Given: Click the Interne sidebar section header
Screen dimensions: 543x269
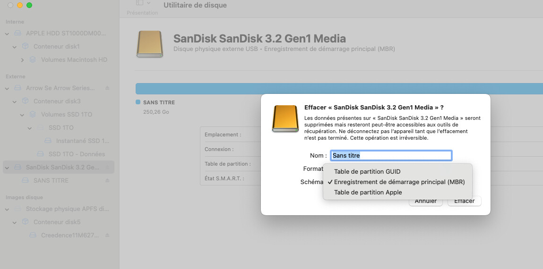Looking at the screenshot, I should pyautogui.click(x=15, y=22).
